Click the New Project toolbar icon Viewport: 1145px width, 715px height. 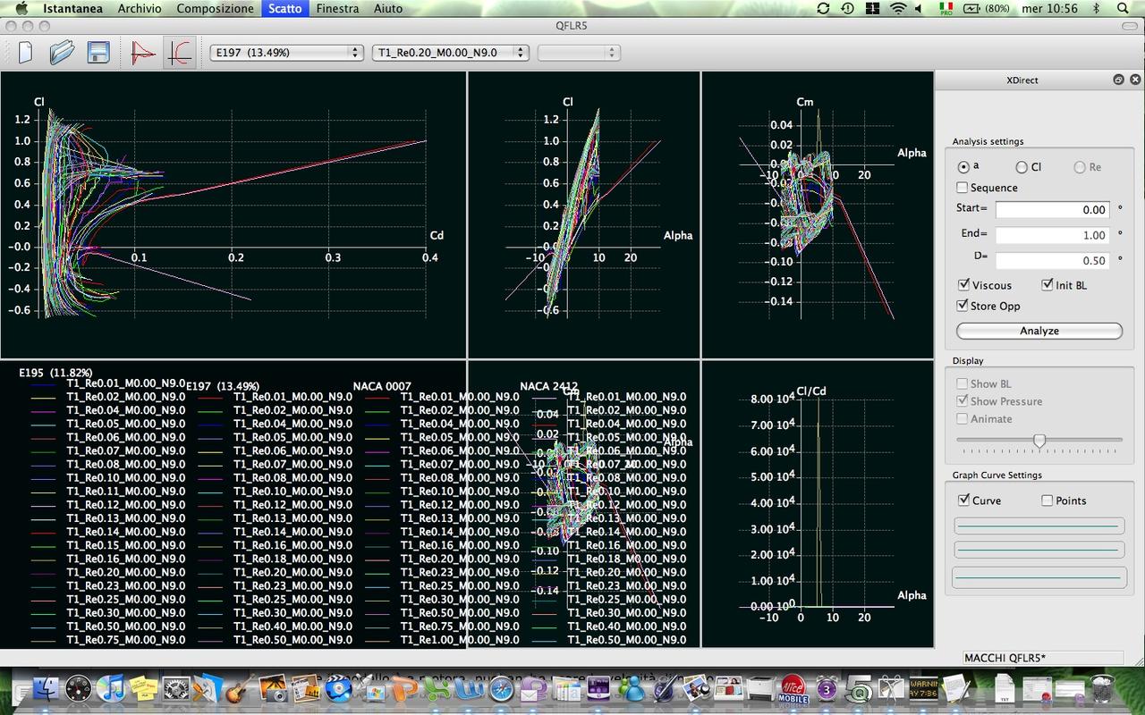[25, 53]
